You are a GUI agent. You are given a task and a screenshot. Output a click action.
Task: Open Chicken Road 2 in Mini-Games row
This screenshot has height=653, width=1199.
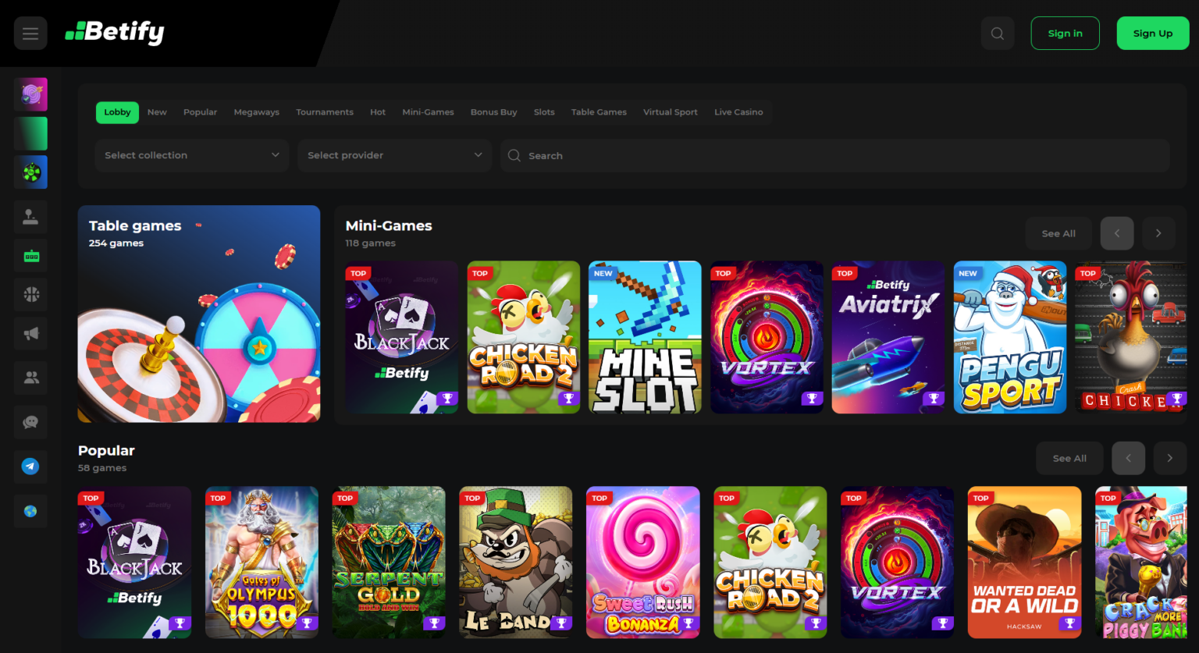(x=524, y=337)
